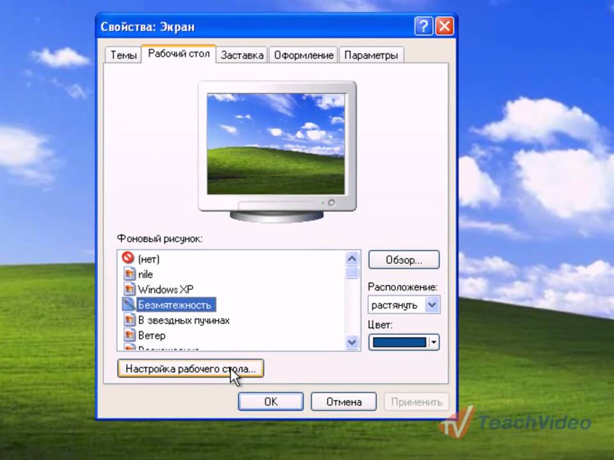Switch to the Темы tab
The image size is (614, 460).
(x=123, y=55)
